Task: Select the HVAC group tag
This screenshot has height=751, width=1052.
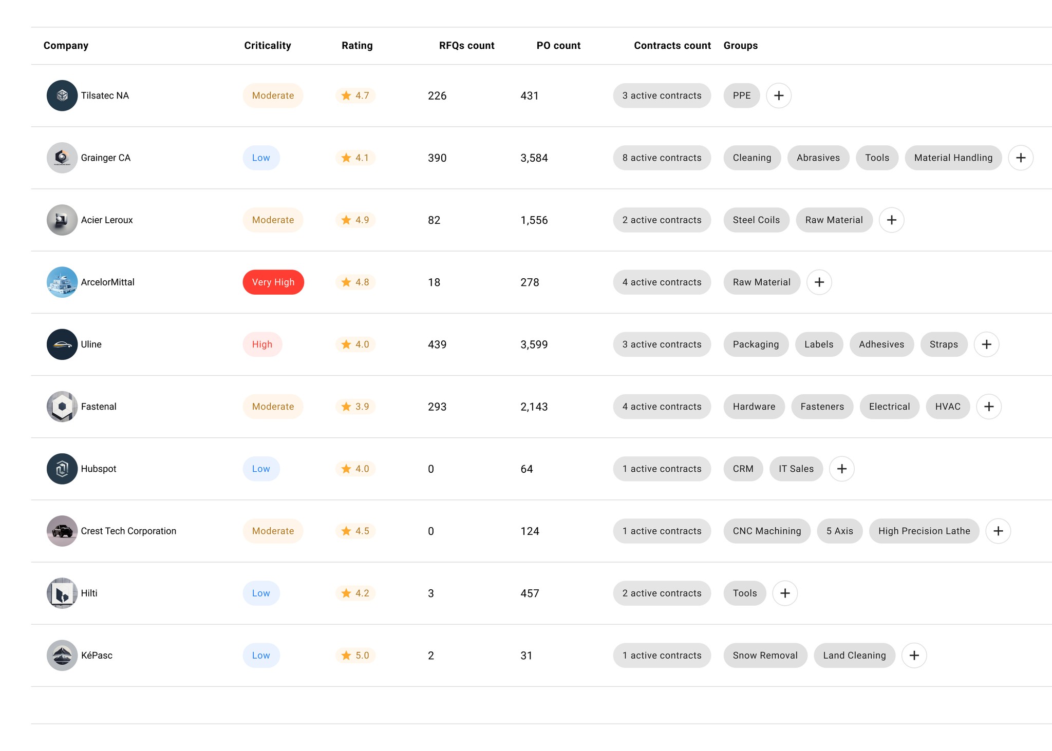Action: (948, 407)
